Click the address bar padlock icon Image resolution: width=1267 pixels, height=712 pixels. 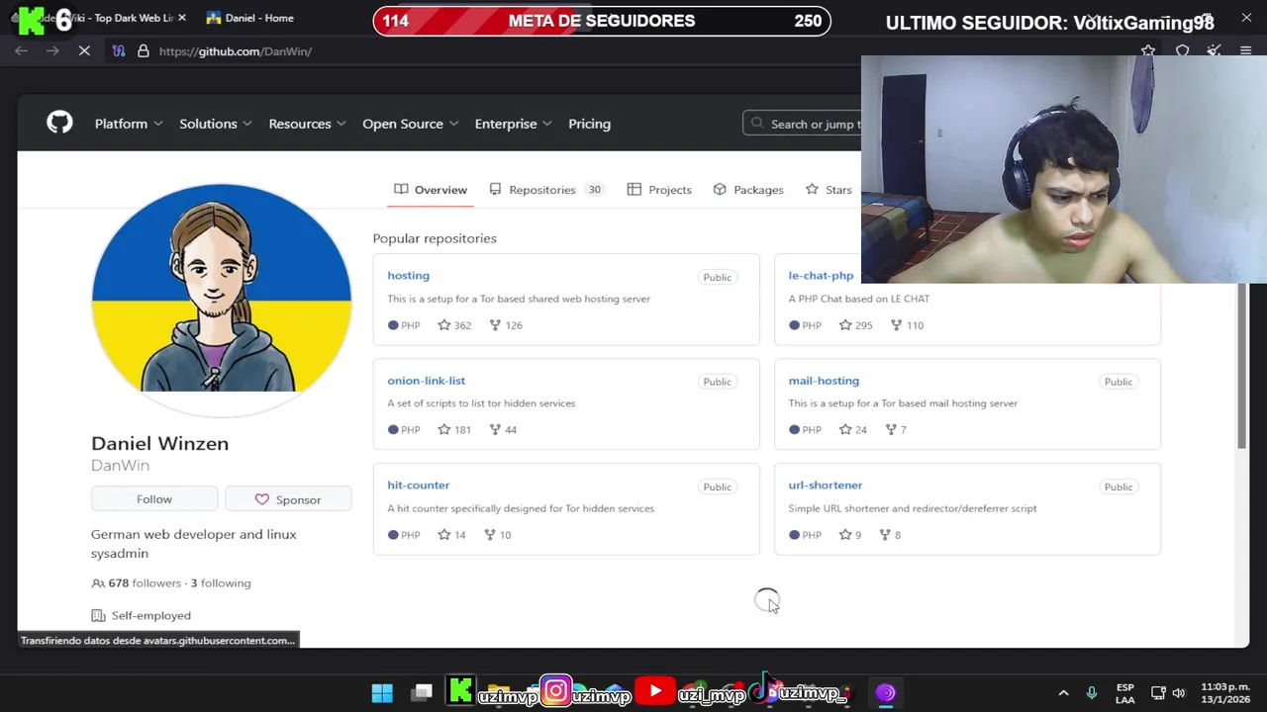(x=143, y=51)
